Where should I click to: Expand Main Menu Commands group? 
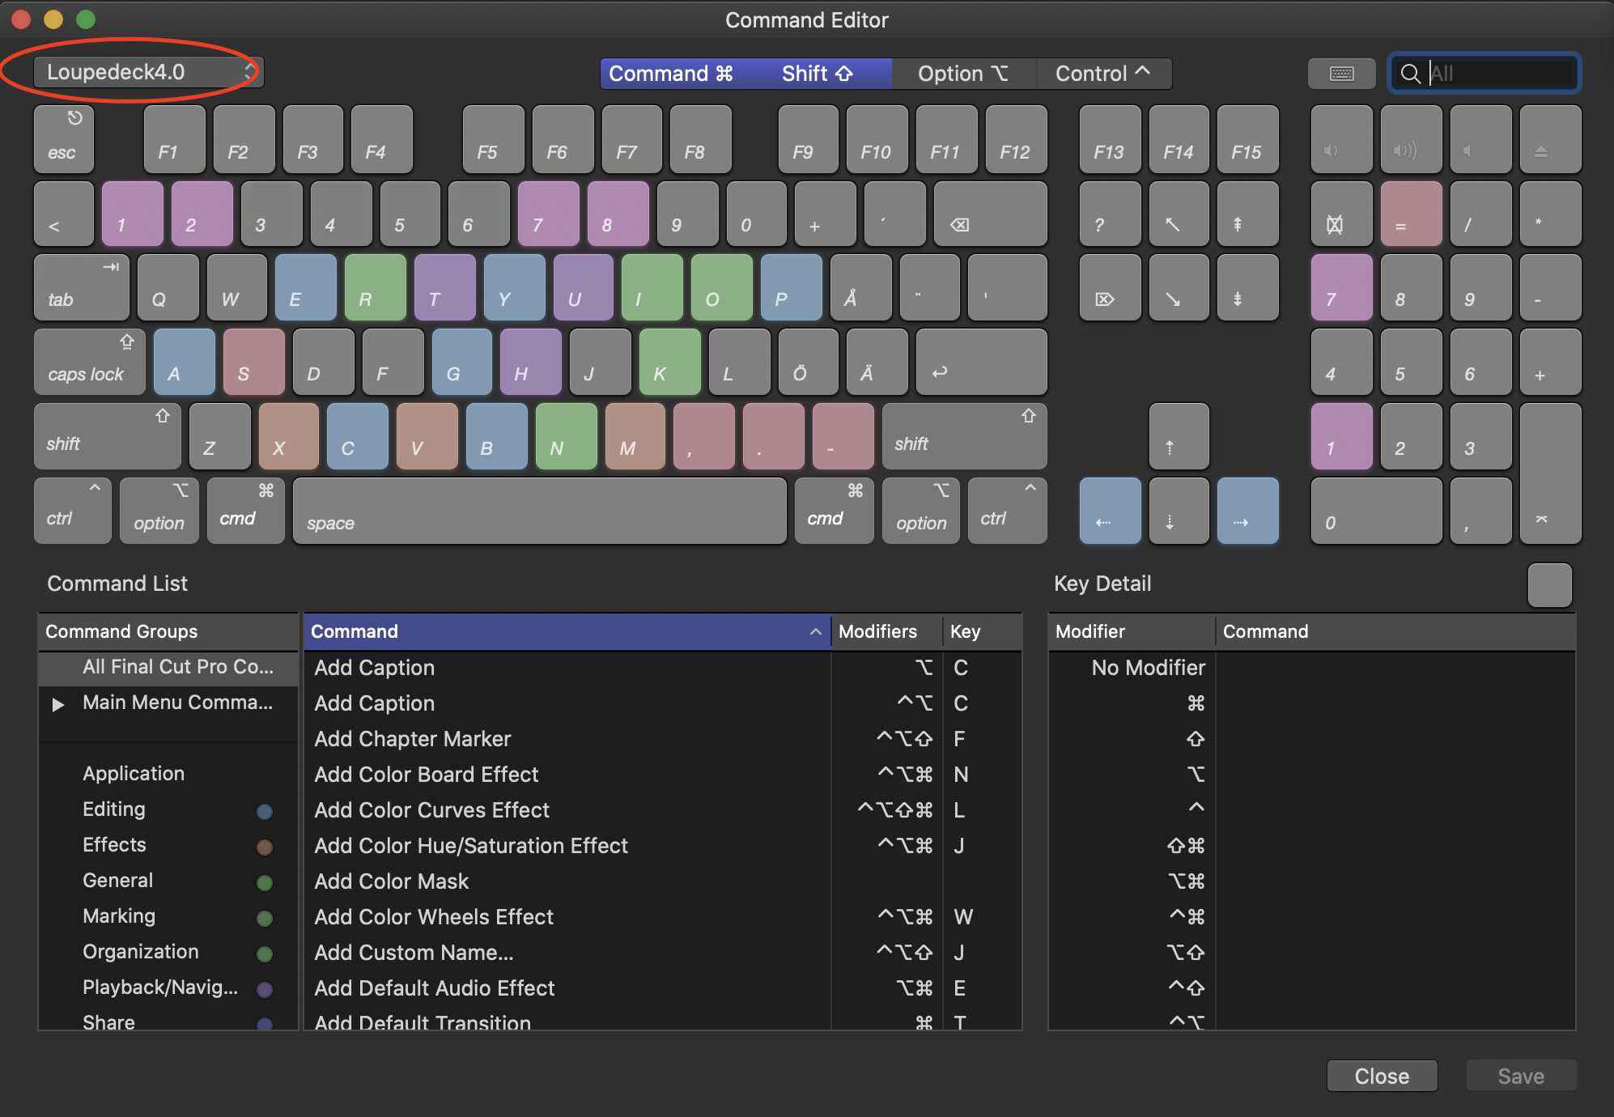point(57,704)
